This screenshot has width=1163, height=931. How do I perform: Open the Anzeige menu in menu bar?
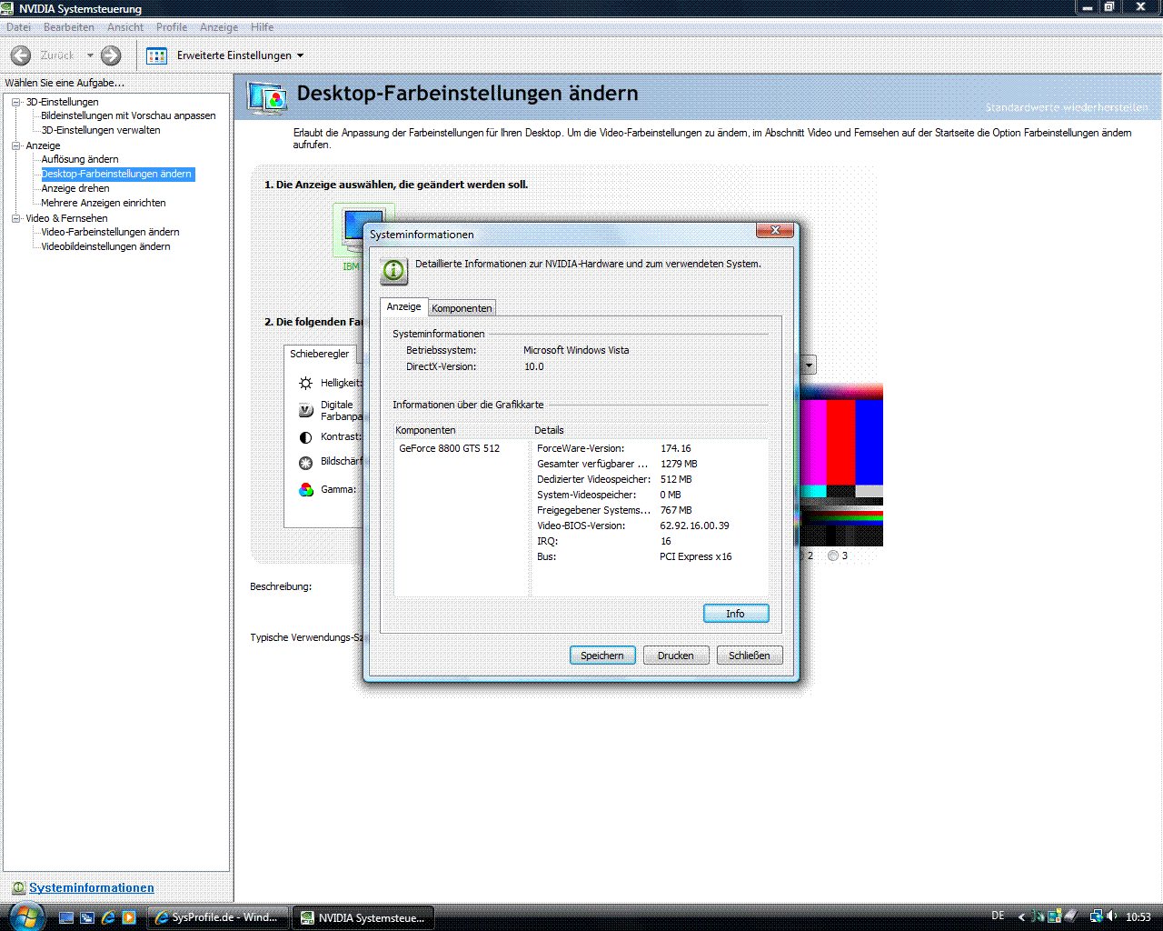pyautogui.click(x=219, y=27)
